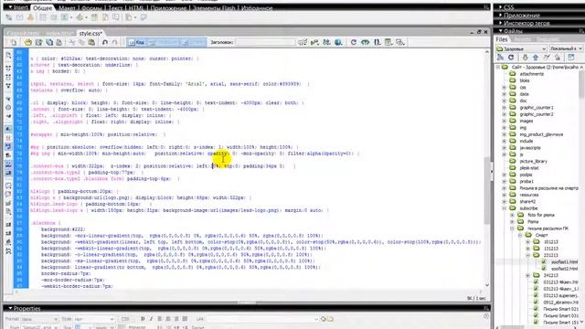Expand the css folder in file tree

pos(505,88)
